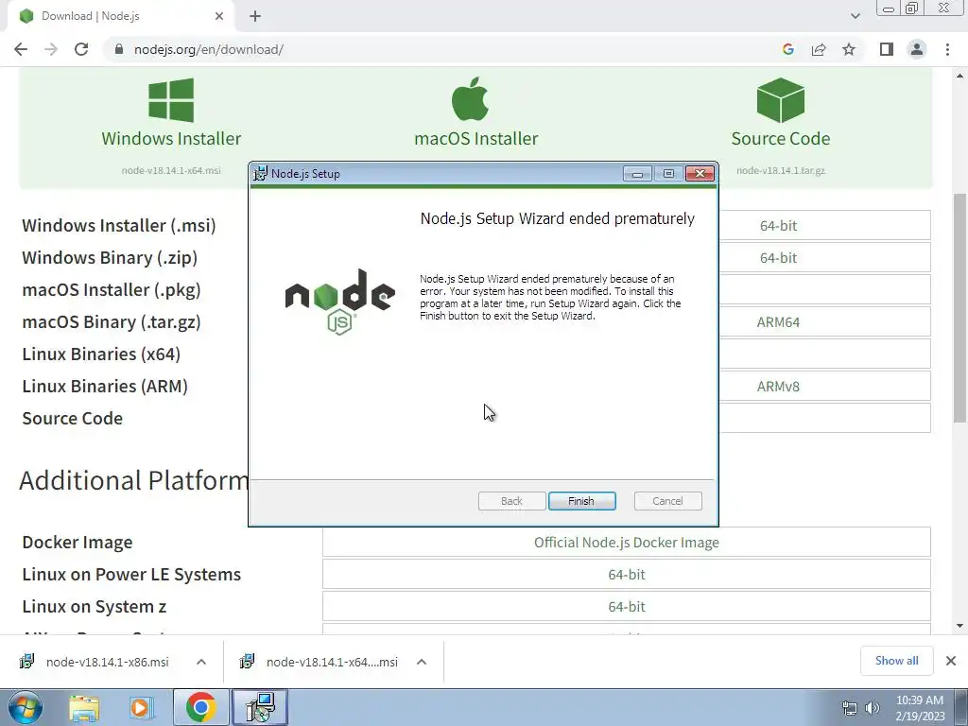Launch Windows Media Player from taskbar
The width and height of the screenshot is (968, 726).
(141, 708)
